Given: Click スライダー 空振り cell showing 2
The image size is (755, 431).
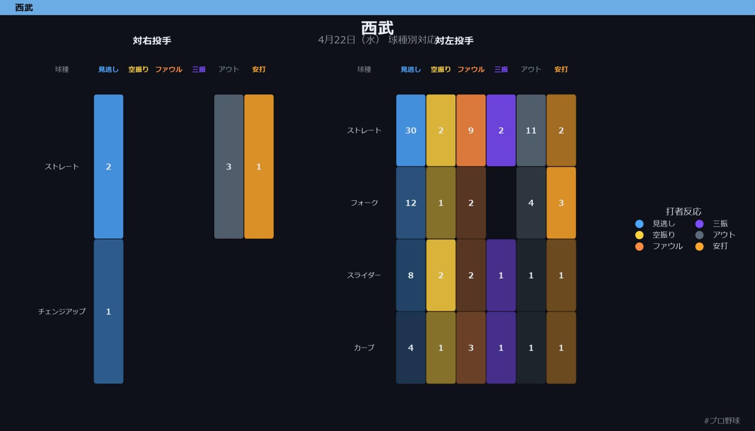Looking at the screenshot, I should coord(441,275).
